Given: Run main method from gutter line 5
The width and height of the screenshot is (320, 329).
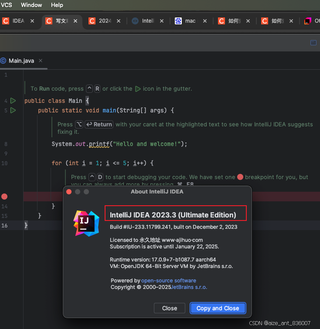Looking at the screenshot, I should click(13, 110).
